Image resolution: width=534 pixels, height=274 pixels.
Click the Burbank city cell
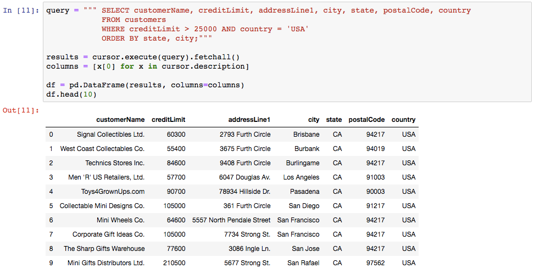pyautogui.click(x=307, y=149)
